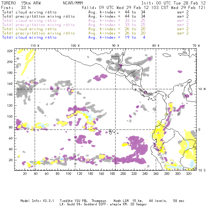
Task: Click the 'YSU PBL' text in the footer
Action: click(81, 201)
